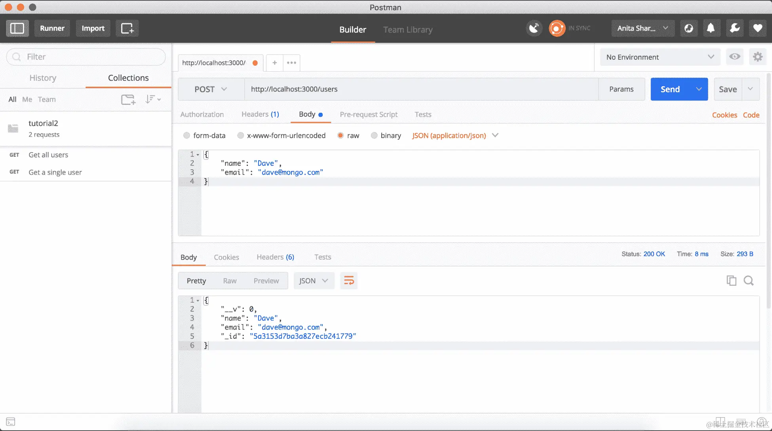Open the Pre-request Script tab
This screenshot has width=772, height=431.
368,114
